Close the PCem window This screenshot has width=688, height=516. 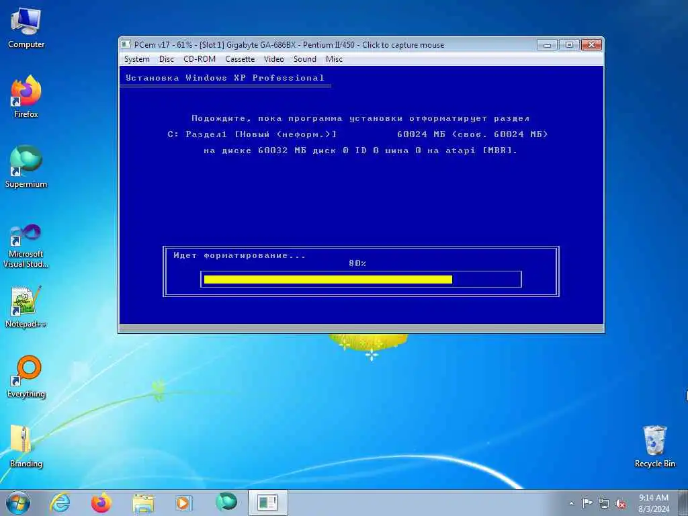591,45
